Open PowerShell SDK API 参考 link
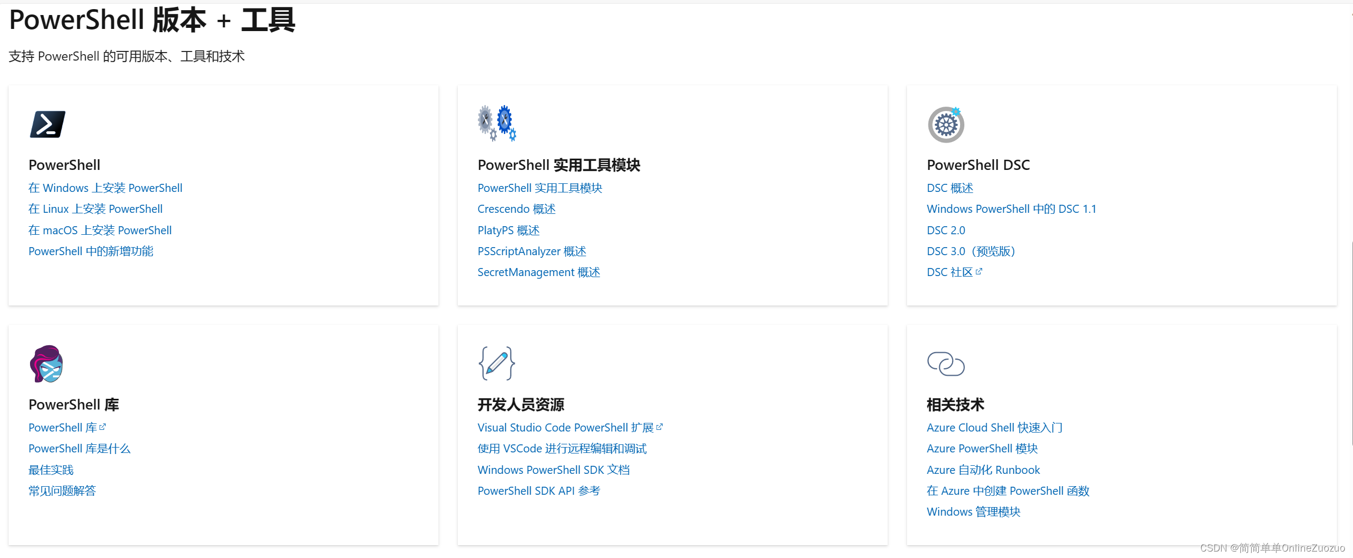Screen dimensions: 1353x558 (539, 491)
